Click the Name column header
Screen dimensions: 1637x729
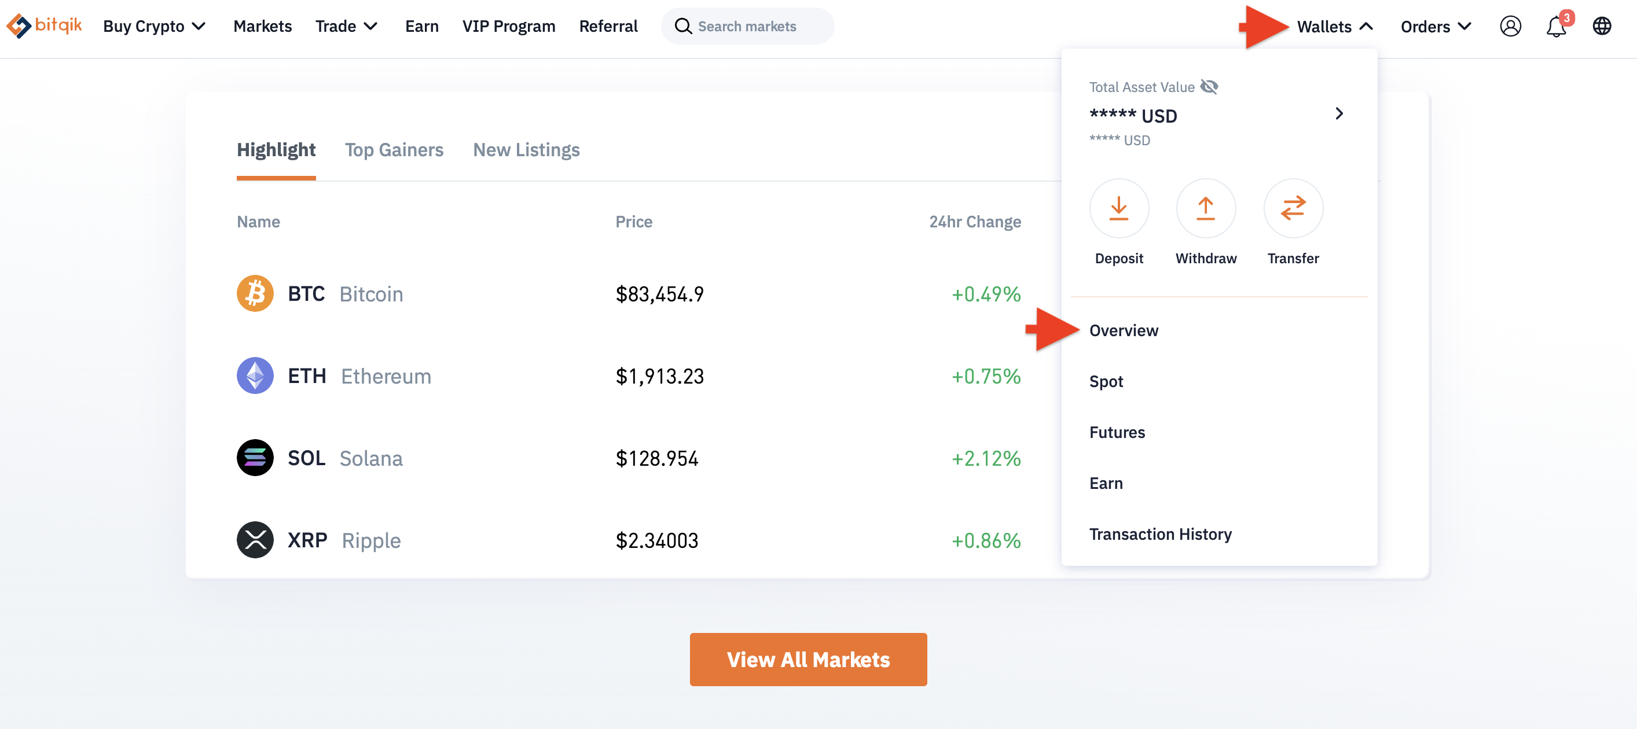point(258,221)
